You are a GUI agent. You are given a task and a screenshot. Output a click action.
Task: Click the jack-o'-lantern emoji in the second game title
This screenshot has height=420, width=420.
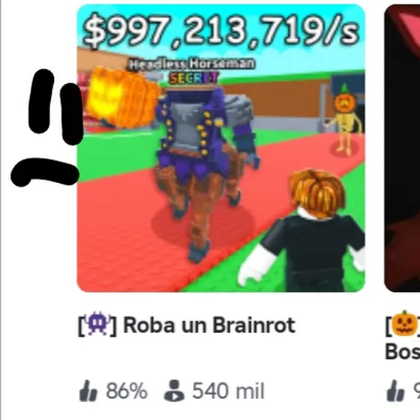pos(404,322)
